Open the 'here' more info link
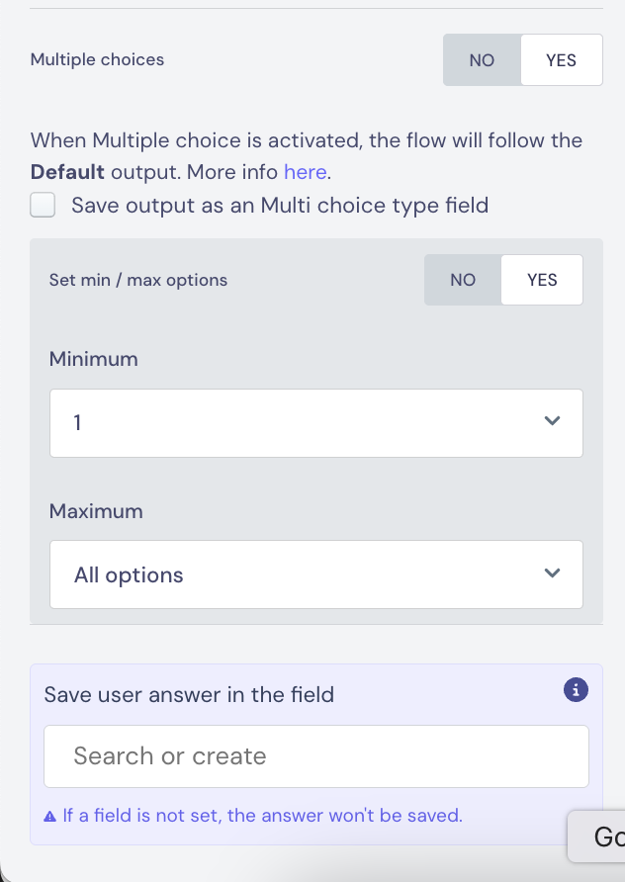625x882 pixels. [x=305, y=172]
